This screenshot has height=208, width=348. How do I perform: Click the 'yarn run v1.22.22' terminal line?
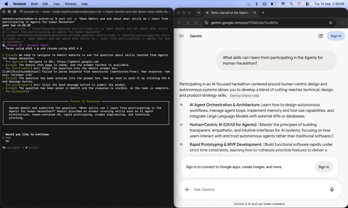point(16,25)
